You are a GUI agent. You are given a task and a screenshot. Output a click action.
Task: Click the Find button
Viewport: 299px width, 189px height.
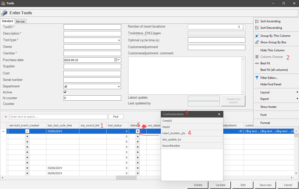click(116, 117)
